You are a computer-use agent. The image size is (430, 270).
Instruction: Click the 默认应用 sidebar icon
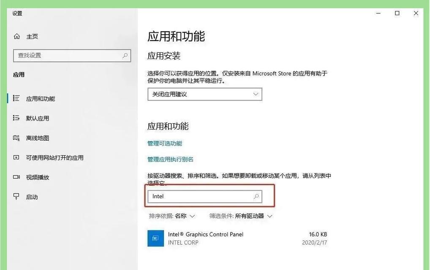click(16, 118)
